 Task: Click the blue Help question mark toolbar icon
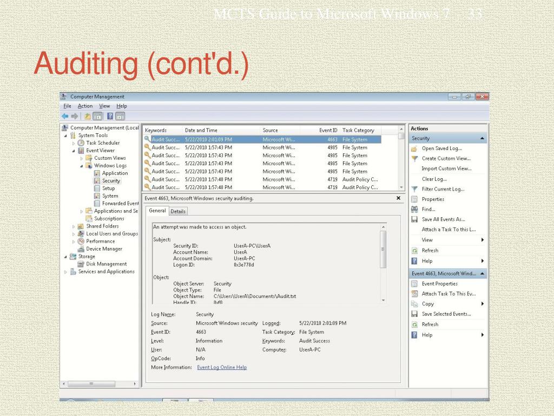click(x=110, y=116)
